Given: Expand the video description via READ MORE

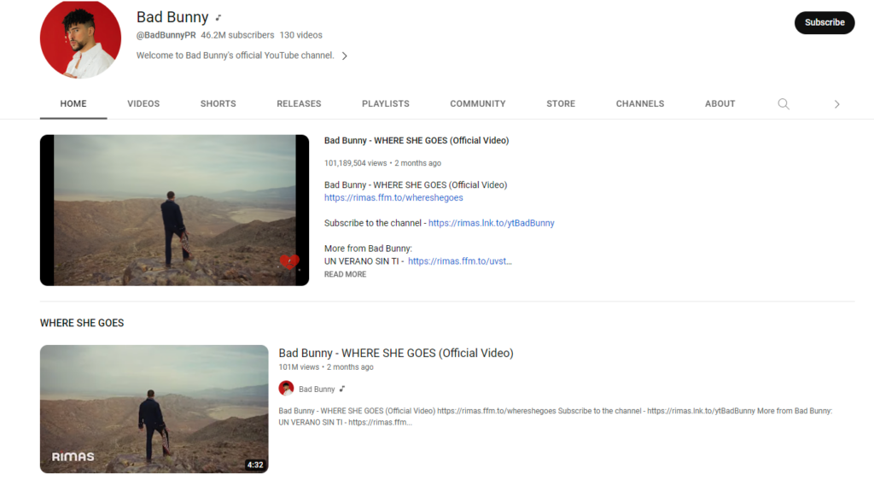Looking at the screenshot, I should (x=345, y=274).
